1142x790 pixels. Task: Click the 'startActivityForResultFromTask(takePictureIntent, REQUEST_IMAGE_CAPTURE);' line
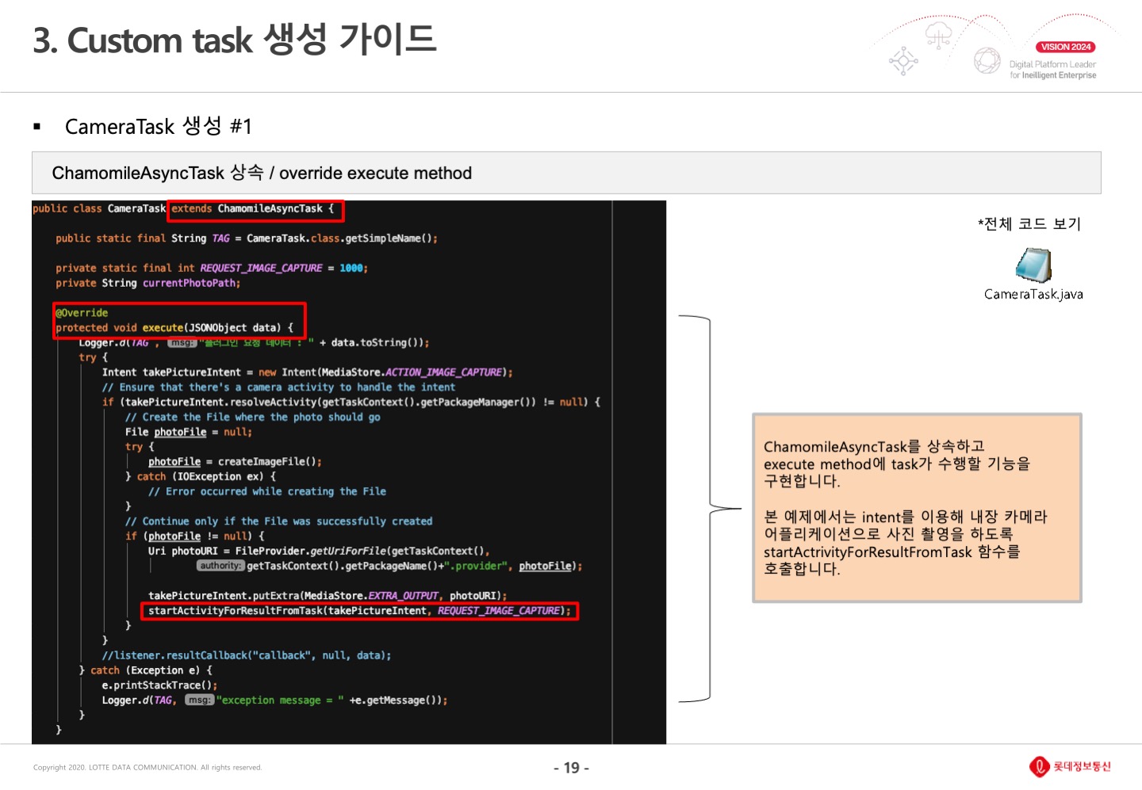point(359,611)
